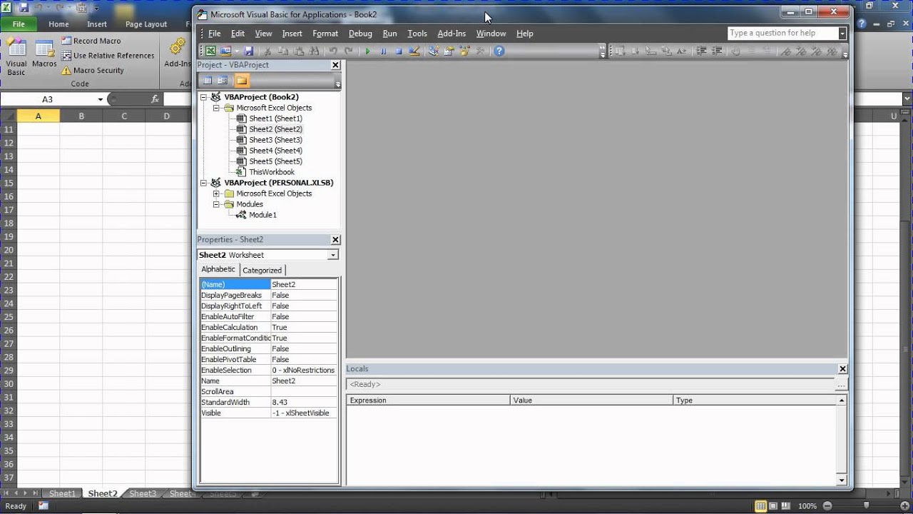Collapse Book2 Microsoft Excel Objects folder
The image size is (913, 514).
216,108
